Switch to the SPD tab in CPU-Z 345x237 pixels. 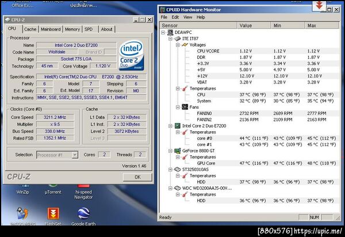coord(89,29)
